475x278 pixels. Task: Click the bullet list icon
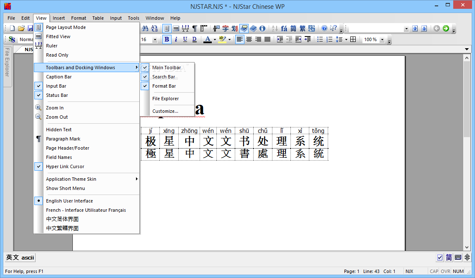click(x=320, y=39)
